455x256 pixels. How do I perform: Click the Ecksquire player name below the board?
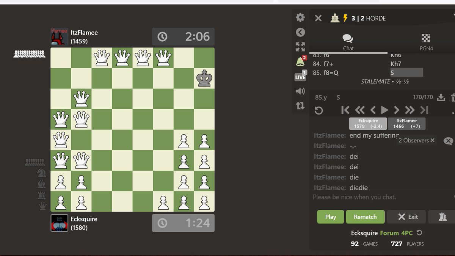[84, 219]
